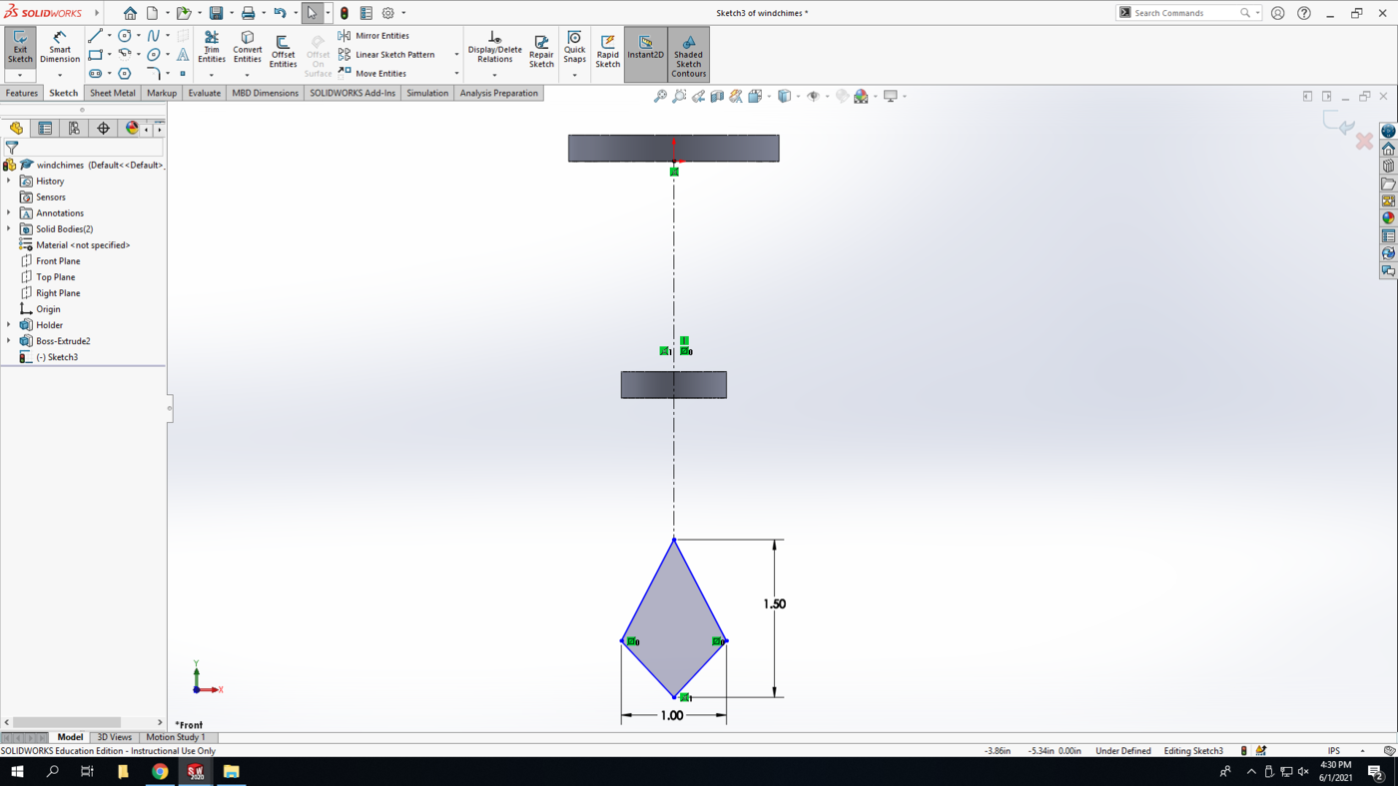This screenshot has height=786, width=1398.
Task: Open the Smart Dimension dropdown arrow
Action: point(60,76)
